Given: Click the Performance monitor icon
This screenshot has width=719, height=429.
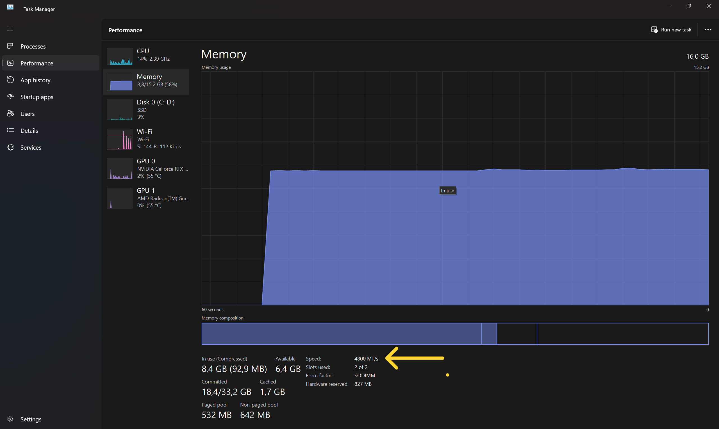Looking at the screenshot, I should [10, 63].
